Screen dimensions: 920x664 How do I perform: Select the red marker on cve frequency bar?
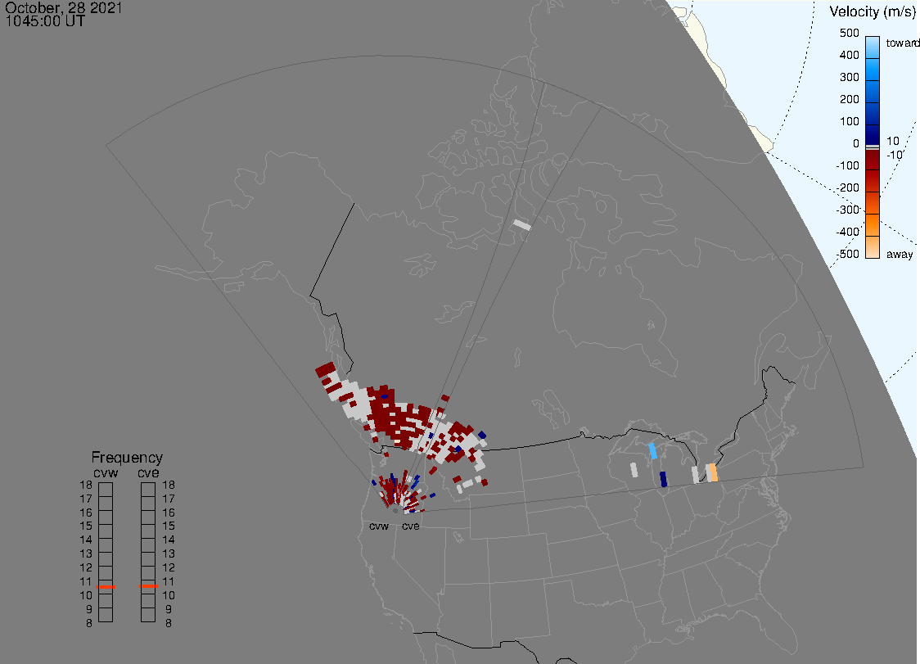click(149, 585)
